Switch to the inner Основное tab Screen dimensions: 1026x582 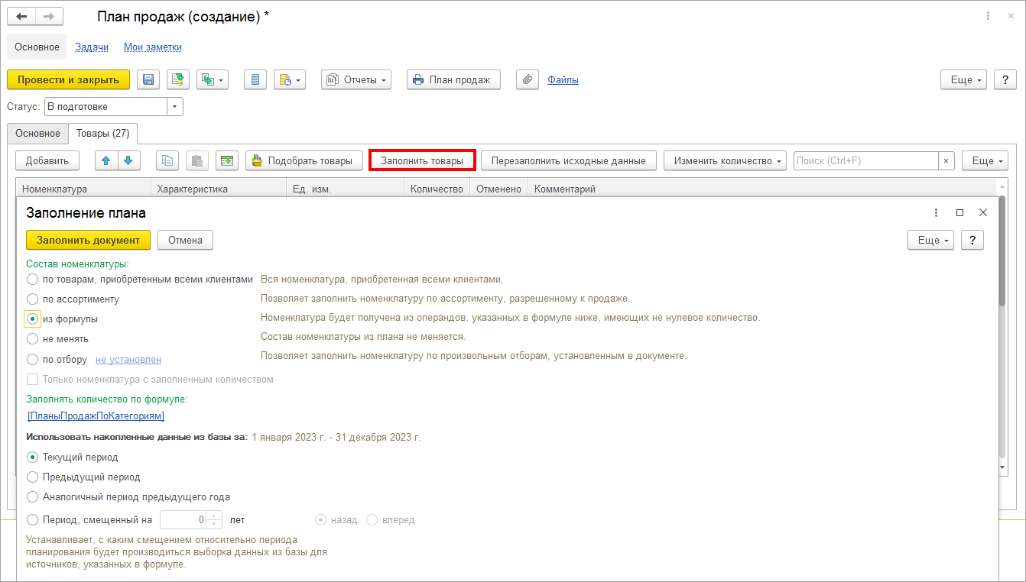(37, 134)
